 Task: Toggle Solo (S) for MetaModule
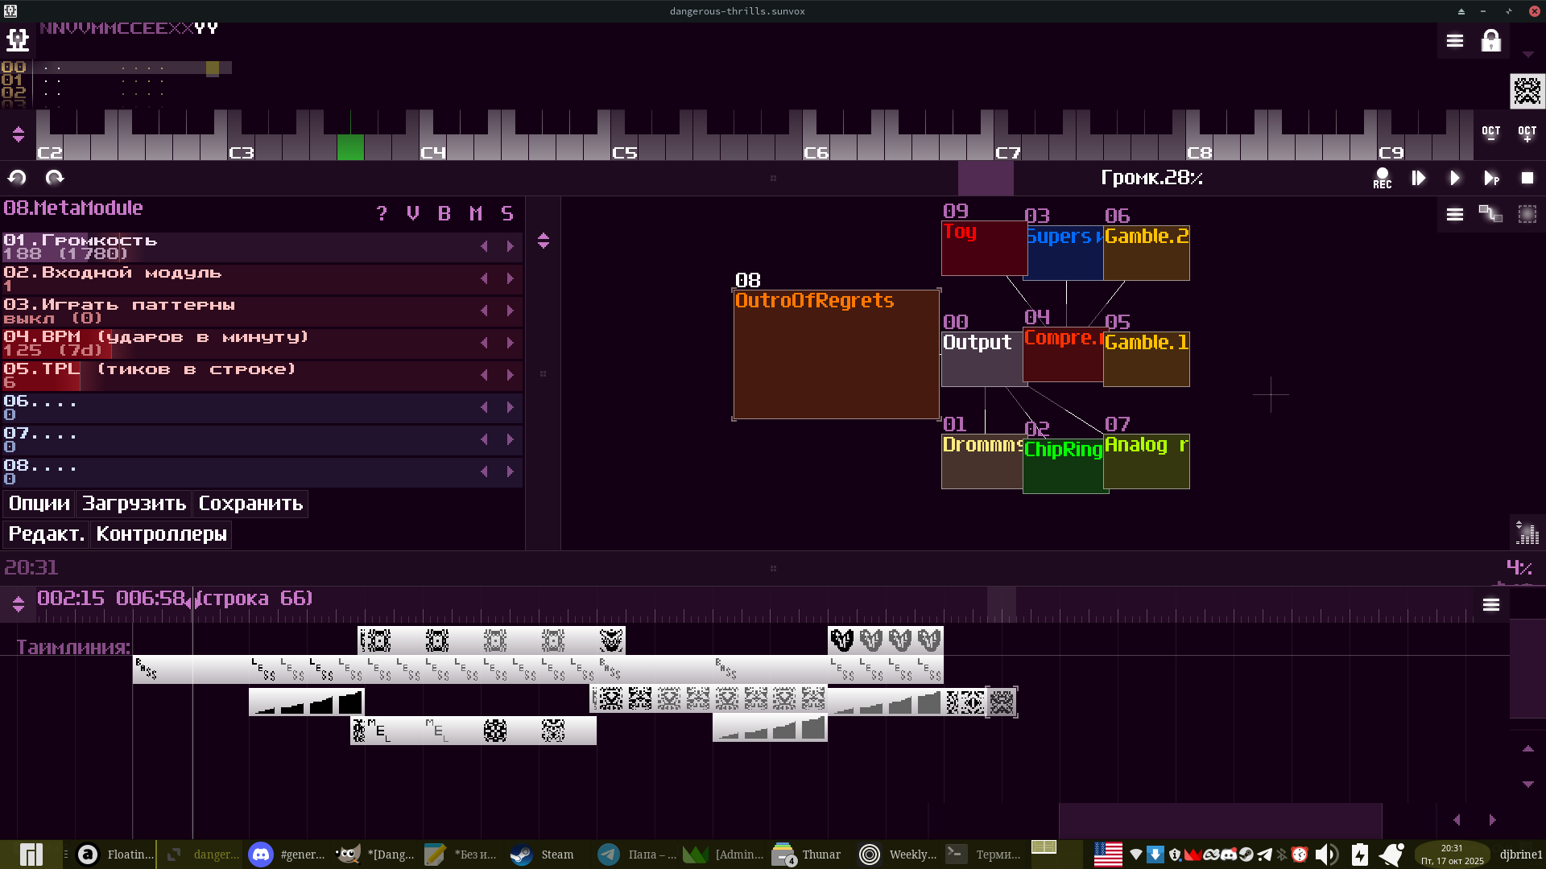[506, 213]
